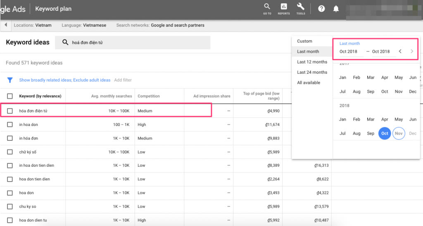
Task: Check the box for 'hóa đơn điện tử'
Action: click(10, 111)
